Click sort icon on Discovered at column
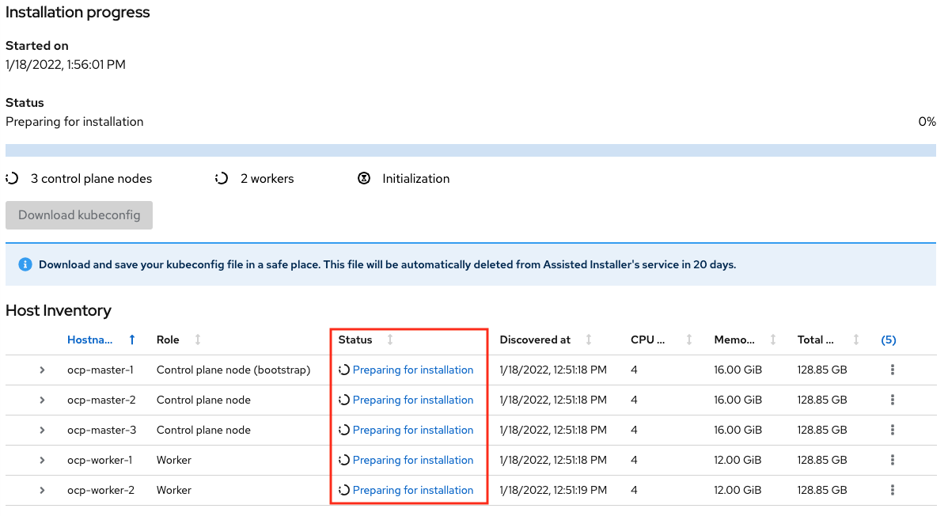Image resolution: width=948 pixels, height=516 pixels. (588, 340)
